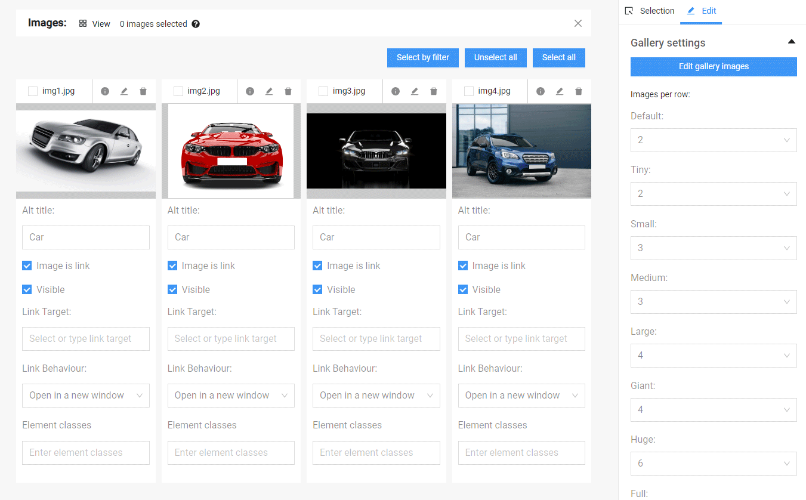This screenshot has height=500, width=806.
Task: Delete img1.jpg using its trash icon
Action: point(143,91)
